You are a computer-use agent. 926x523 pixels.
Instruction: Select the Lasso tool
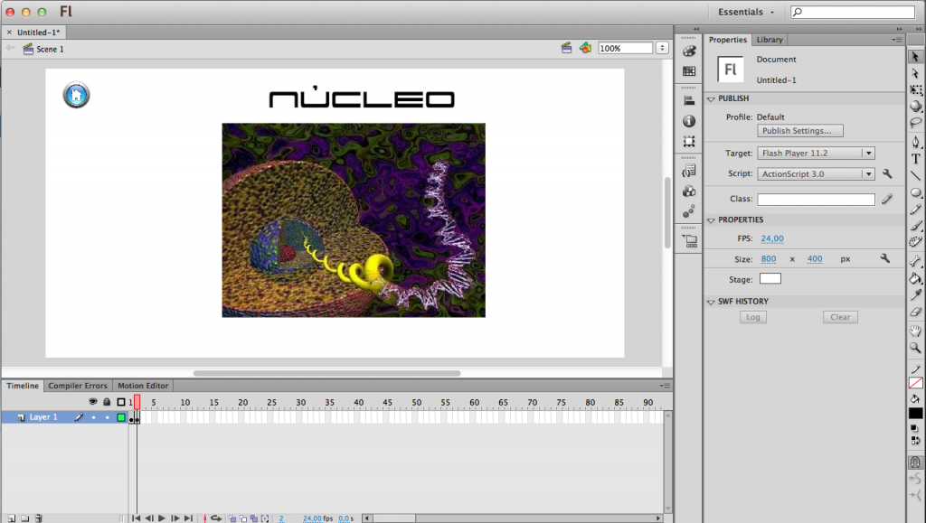coord(915,123)
